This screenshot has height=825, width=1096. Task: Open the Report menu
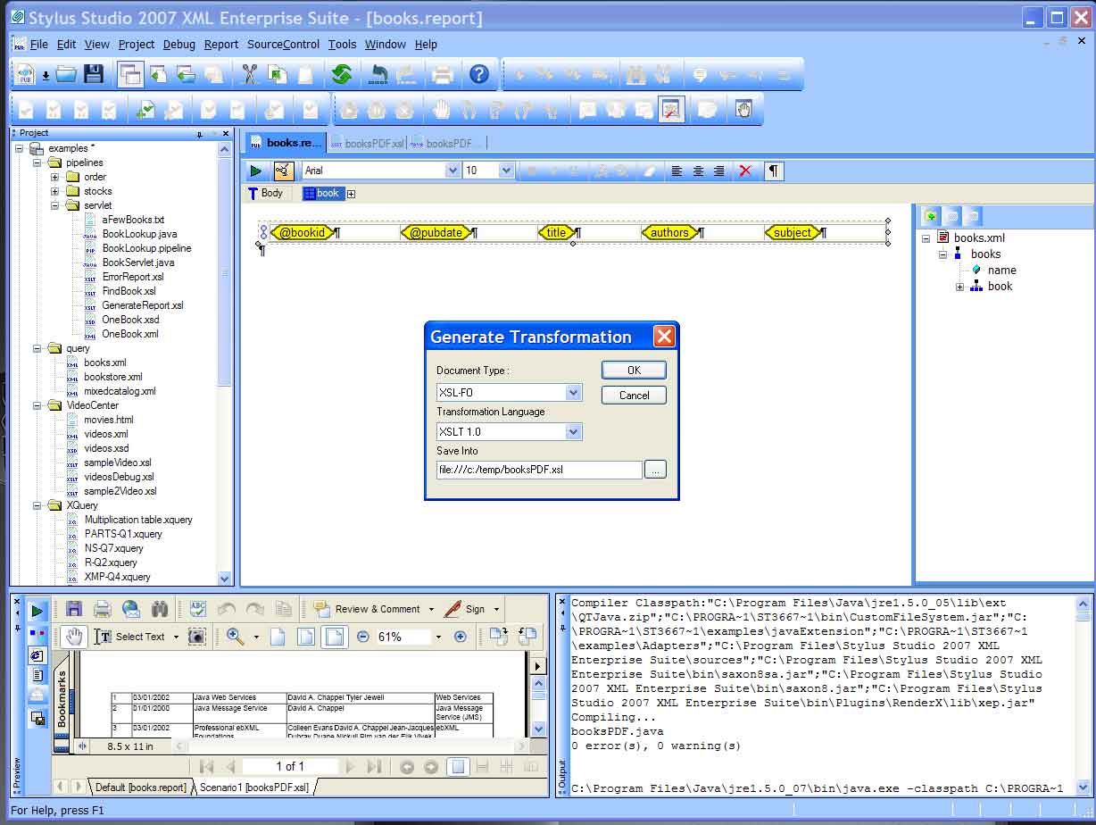221,44
